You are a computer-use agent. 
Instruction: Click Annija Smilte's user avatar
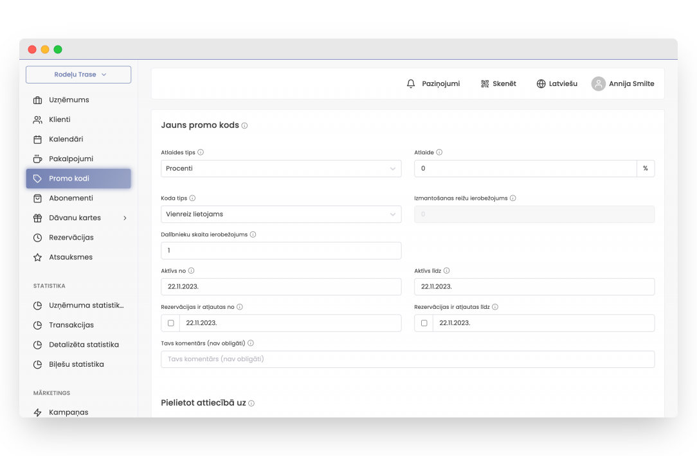(599, 84)
